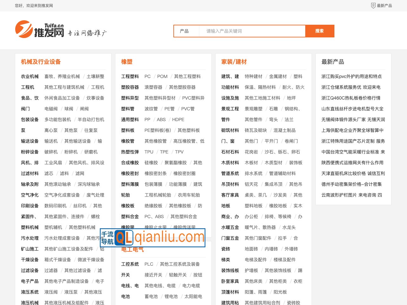407x305 pixels.
Task: Click the 橡塑 section header
Action: [x=127, y=62]
